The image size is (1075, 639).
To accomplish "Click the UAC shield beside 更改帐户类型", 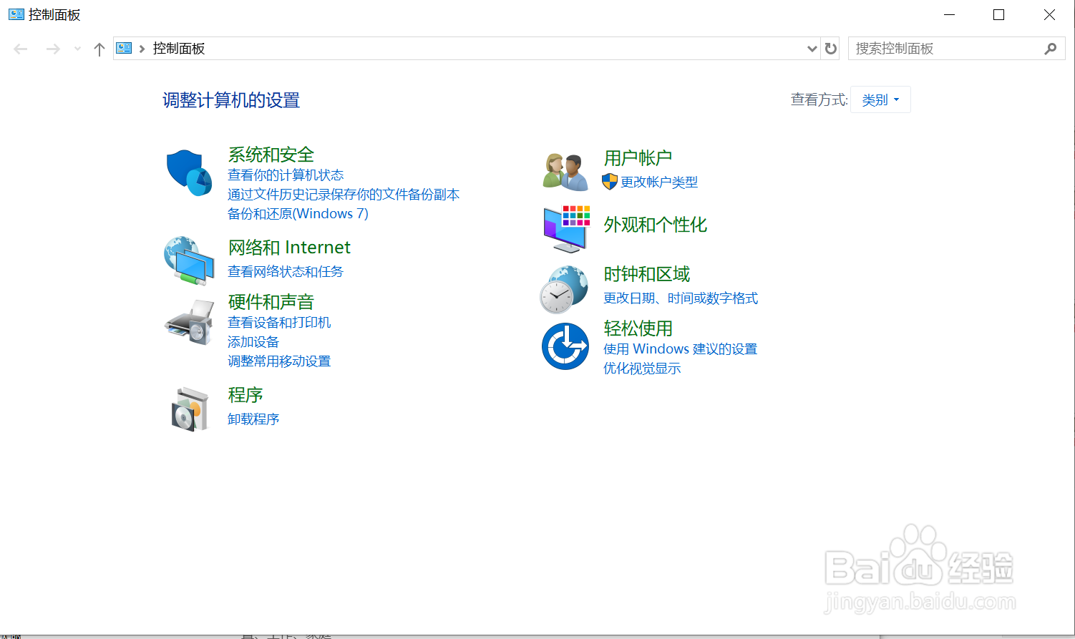I will pyautogui.click(x=609, y=182).
